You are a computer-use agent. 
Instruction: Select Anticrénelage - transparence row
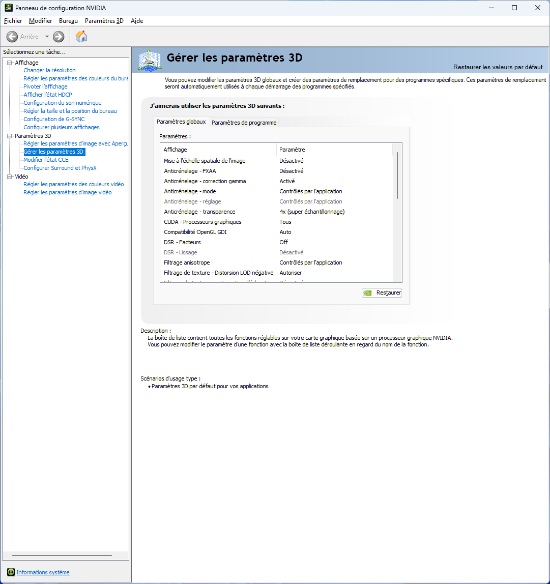(276, 212)
